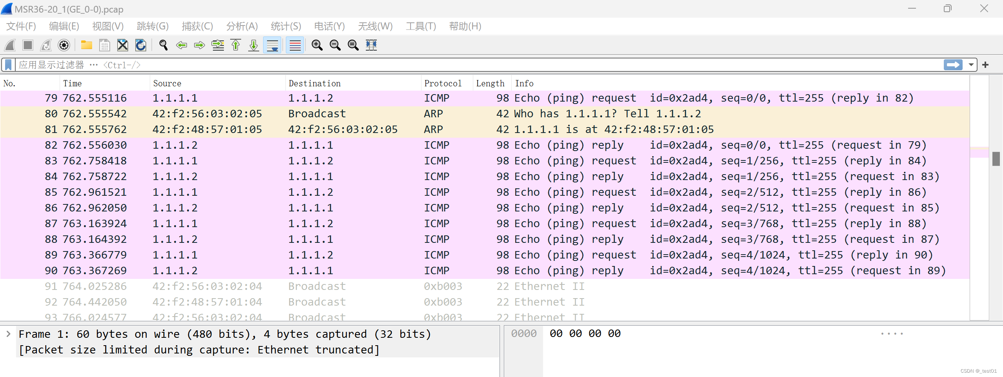Screen dimensions: 1003x377
Task: Go to specified packet icon
Action: pyautogui.click(x=218, y=45)
